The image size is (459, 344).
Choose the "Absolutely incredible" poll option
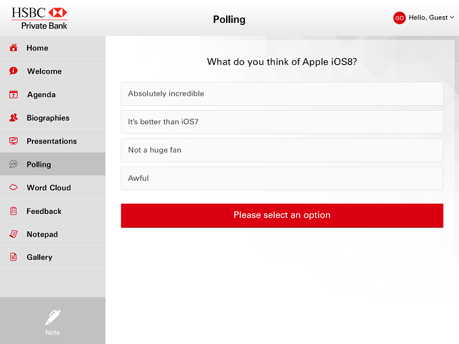[x=282, y=94]
